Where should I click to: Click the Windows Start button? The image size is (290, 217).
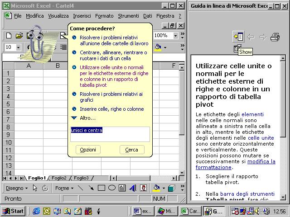pyautogui.click(x=13, y=211)
